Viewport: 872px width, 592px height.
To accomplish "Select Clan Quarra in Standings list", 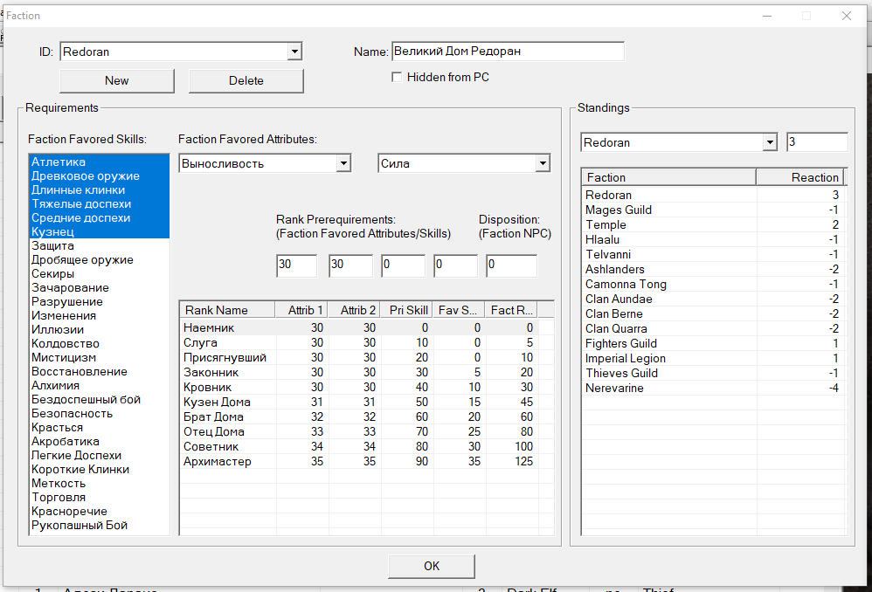I will 713,328.
